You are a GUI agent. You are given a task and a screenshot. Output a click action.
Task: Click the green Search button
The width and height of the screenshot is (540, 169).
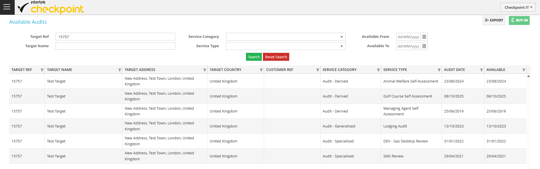point(254,57)
